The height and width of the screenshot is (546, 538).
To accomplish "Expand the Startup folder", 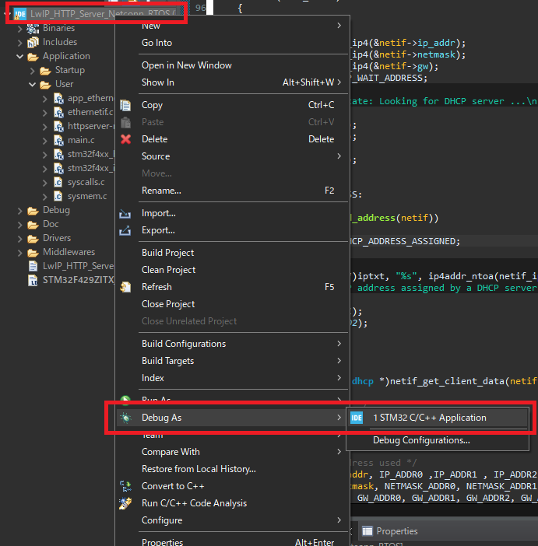I will click(x=33, y=71).
